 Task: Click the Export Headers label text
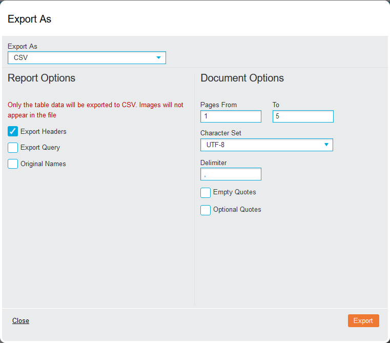pos(44,131)
